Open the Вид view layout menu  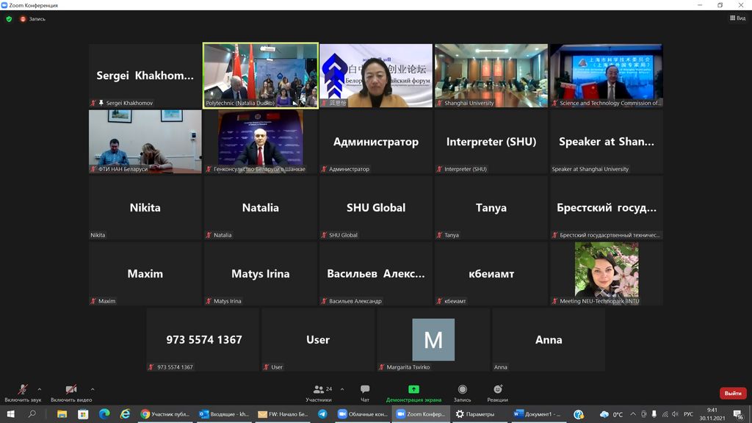tap(737, 19)
